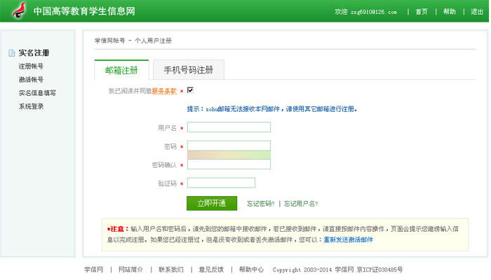The width and height of the screenshot is (491, 280).
Task: Switch to the 手机号码注册 tab
Action: point(189,70)
